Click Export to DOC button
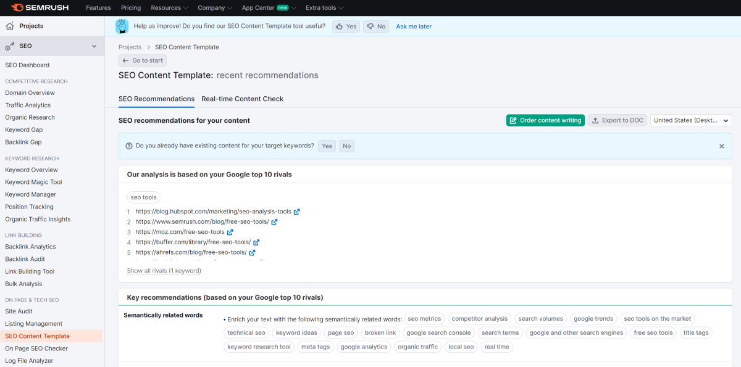The height and width of the screenshot is (367, 741). pyautogui.click(x=617, y=120)
